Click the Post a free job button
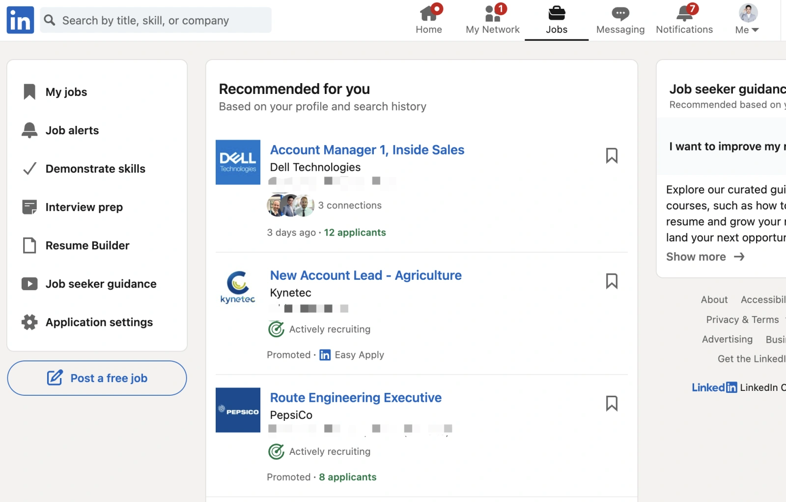The width and height of the screenshot is (786, 502). coord(97,378)
